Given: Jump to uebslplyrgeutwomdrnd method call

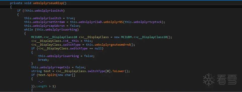Looking at the screenshot, I should pyautogui.click(x=113, y=45).
